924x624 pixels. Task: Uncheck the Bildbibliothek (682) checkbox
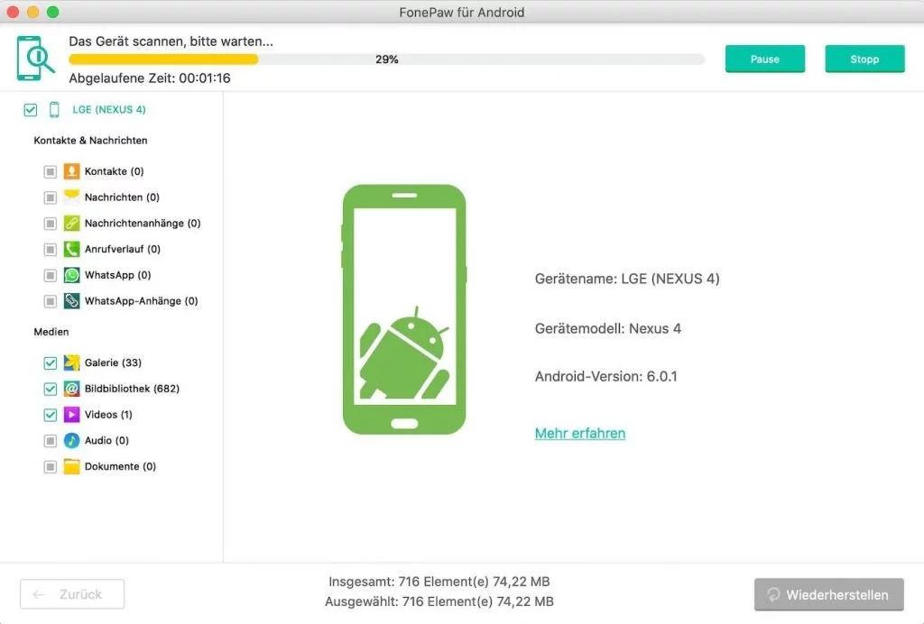[51, 389]
